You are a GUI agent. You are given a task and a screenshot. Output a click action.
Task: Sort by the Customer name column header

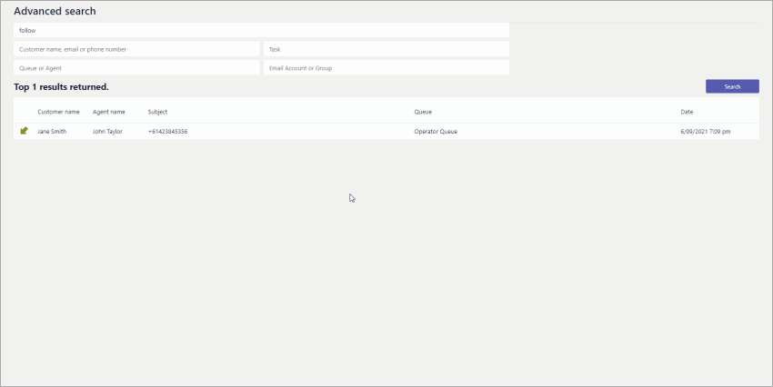(x=59, y=112)
